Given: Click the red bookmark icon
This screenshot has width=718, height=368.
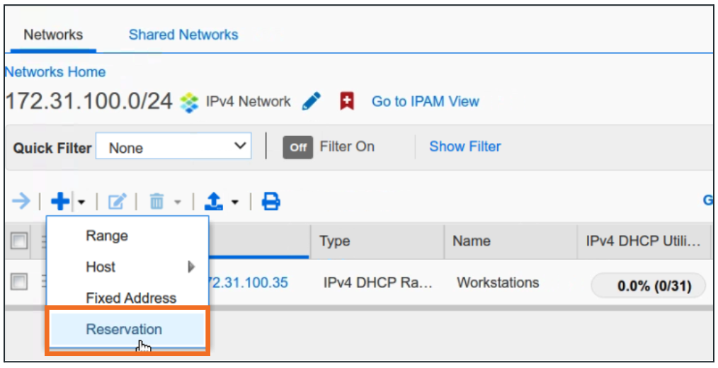Looking at the screenshot, I should click(347, 102).
